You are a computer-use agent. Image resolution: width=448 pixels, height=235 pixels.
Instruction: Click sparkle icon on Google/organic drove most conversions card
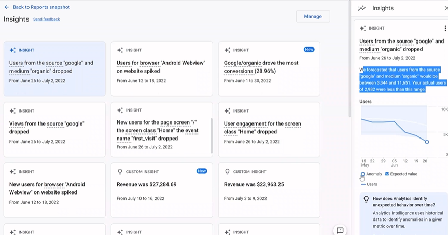(x=227, y=50)
